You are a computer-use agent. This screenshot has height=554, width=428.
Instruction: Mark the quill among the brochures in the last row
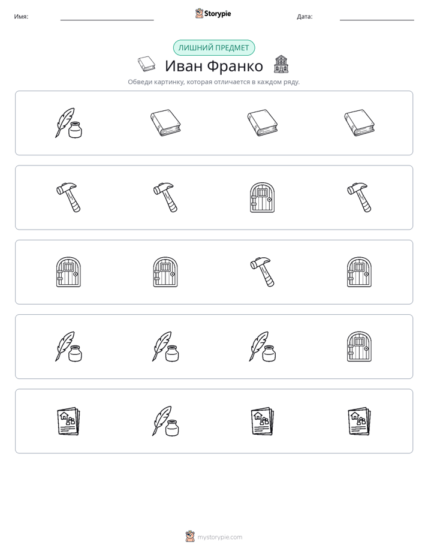[165, 421]
